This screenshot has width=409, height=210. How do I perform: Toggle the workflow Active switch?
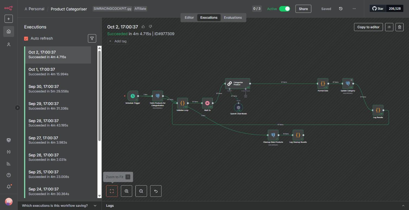click(x=284, y=9)
